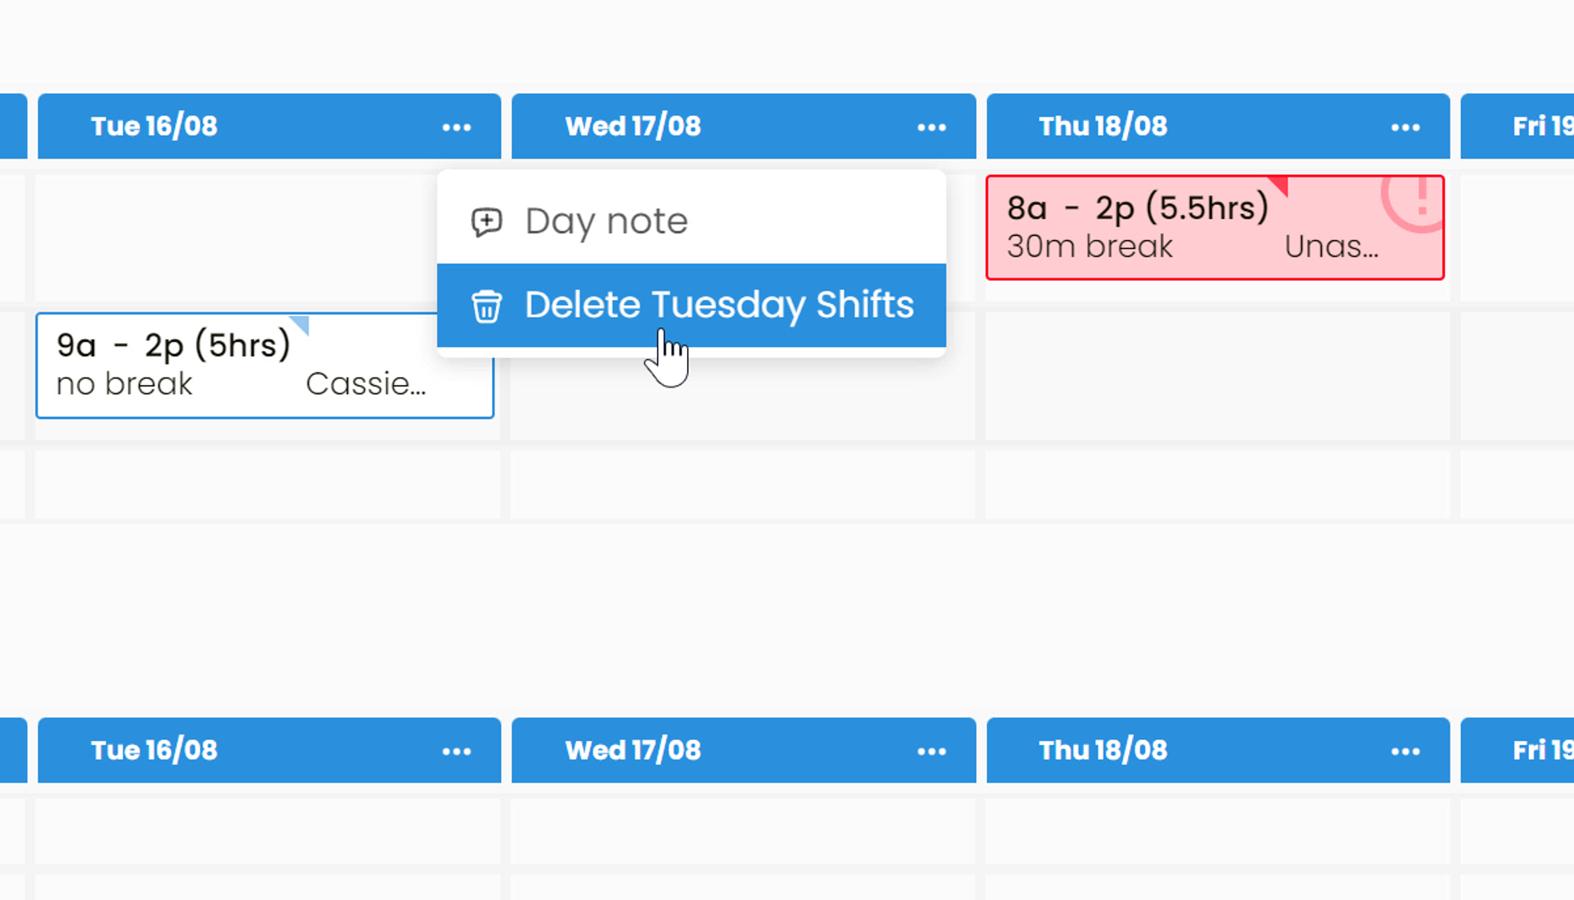
Task: Click the empty Thursday cell in the second row
Action: (x=1217, y=375)
